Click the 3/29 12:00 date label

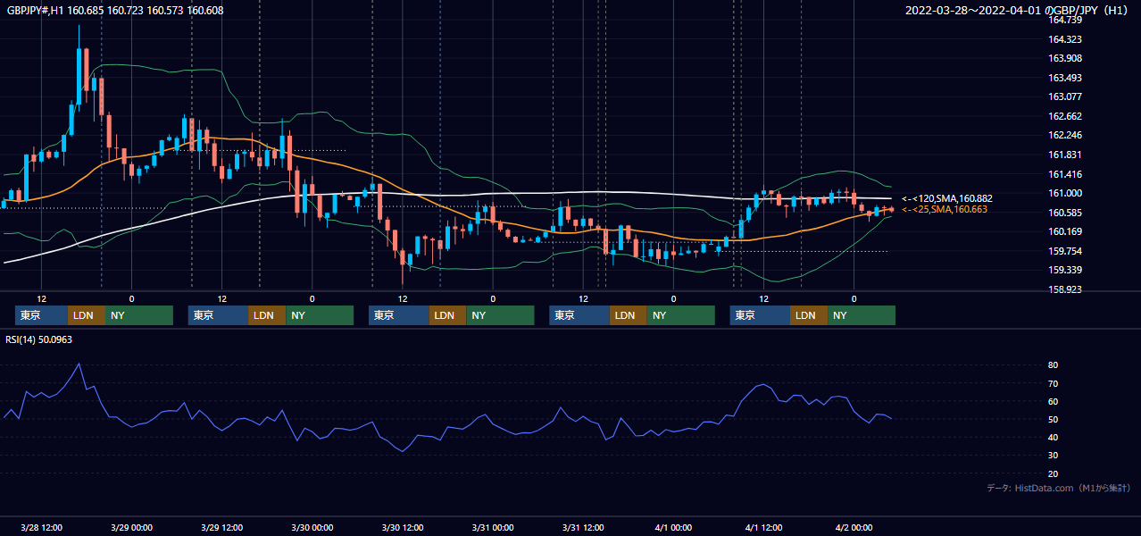click(x=221, y=527)
